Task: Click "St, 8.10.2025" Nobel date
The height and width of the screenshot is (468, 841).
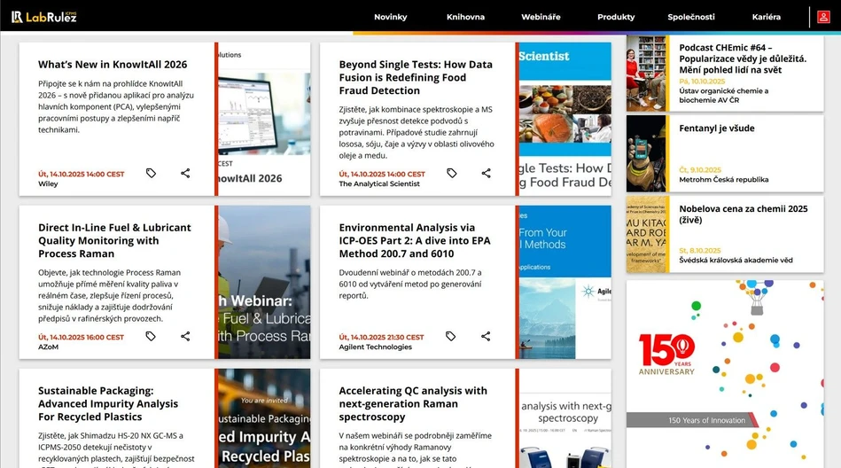Action: (x=700, y=250)
